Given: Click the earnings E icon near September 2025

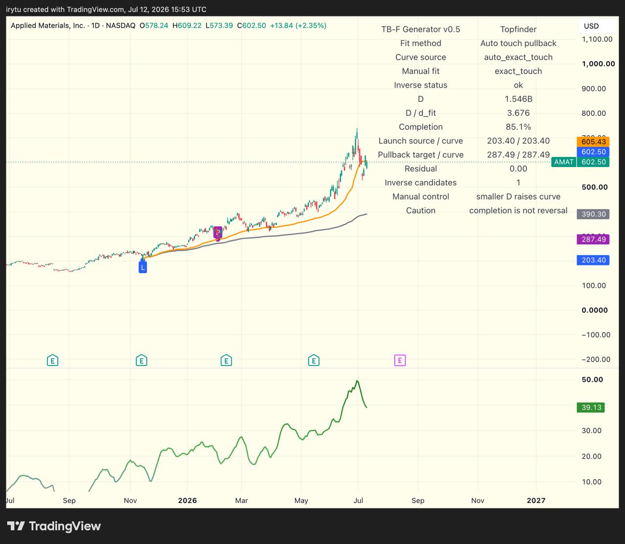Looking at the screenshot, I should tap(52, 361).
